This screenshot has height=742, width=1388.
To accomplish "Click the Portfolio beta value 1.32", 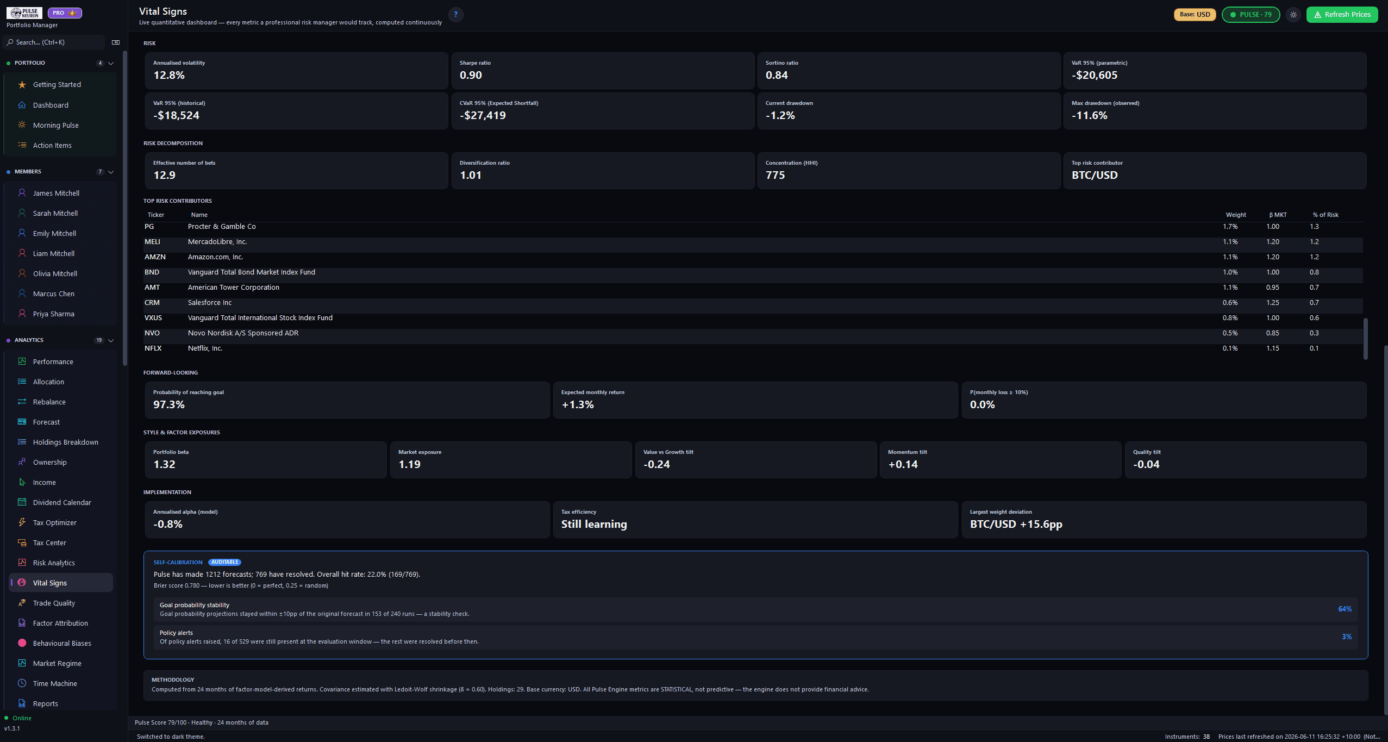I will tap(164, 464).
